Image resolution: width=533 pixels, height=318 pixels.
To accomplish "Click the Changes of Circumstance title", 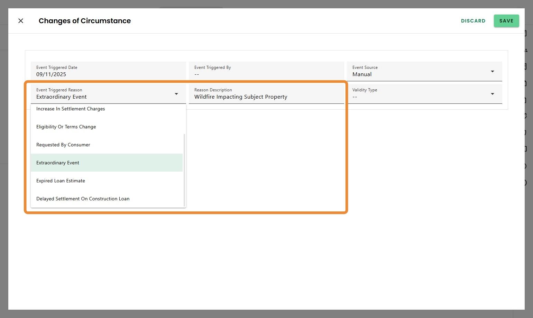I will (85, 21).
